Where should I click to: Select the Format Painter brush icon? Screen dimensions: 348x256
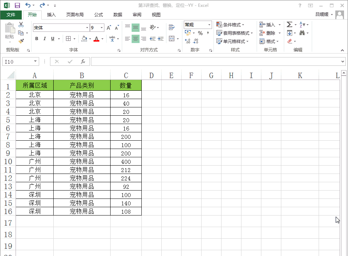(x=21, y=41)
